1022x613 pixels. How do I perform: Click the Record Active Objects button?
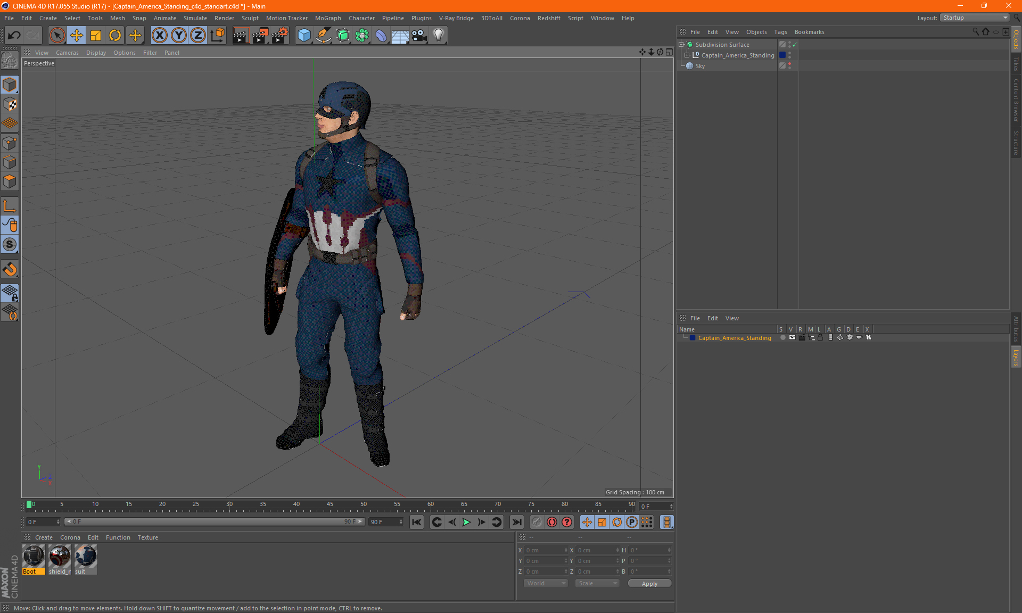(x=537, y=522)
